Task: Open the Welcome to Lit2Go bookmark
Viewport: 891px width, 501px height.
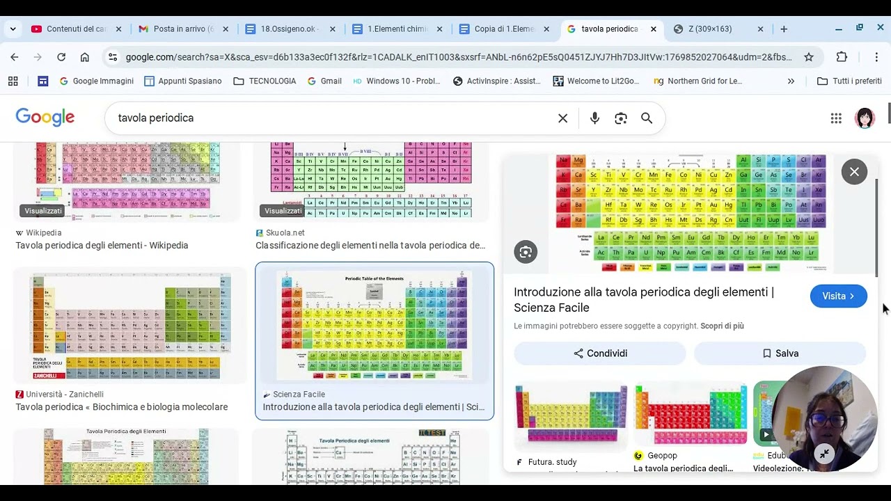Action: click(596, 81)
